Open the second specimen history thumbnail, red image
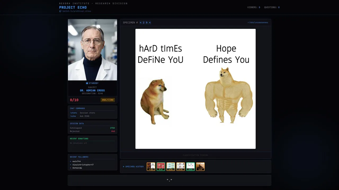This screenshot has width=339, height=190. [x=161, y=167]
